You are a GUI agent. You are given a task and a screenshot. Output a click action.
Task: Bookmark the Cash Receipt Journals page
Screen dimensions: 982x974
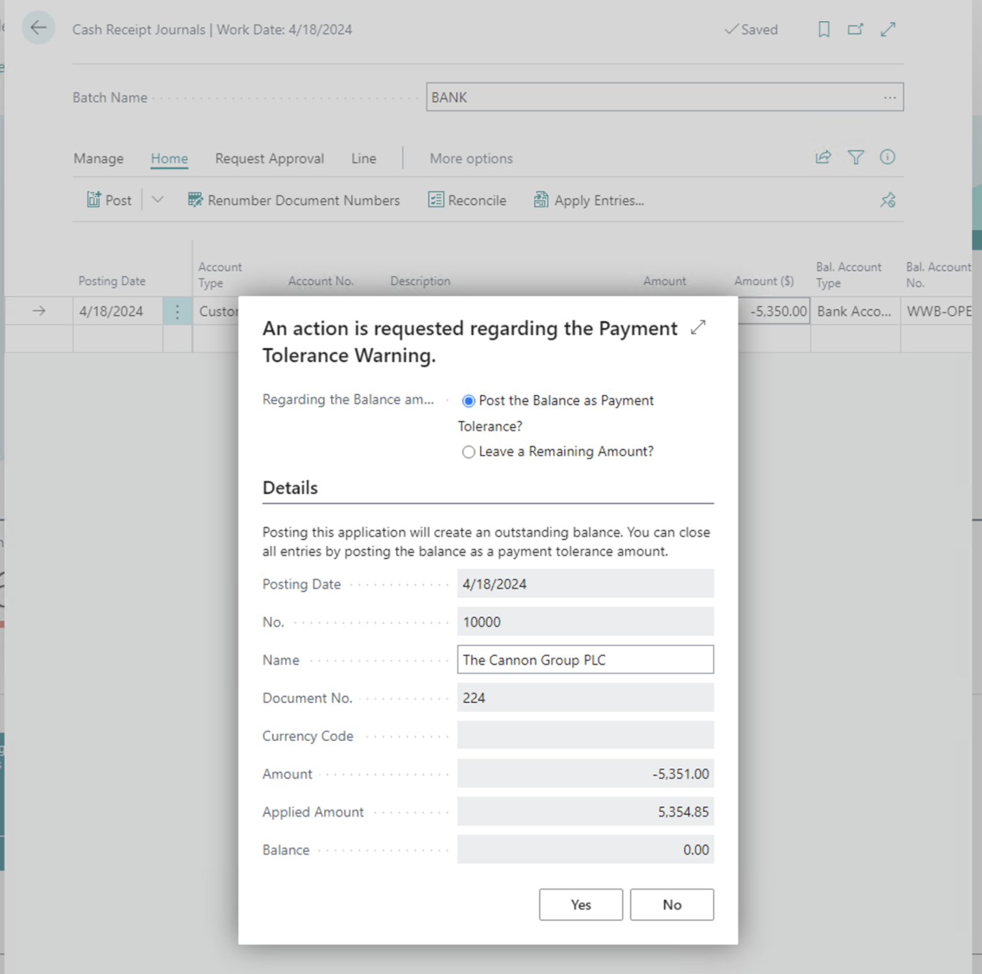(823, 29)
